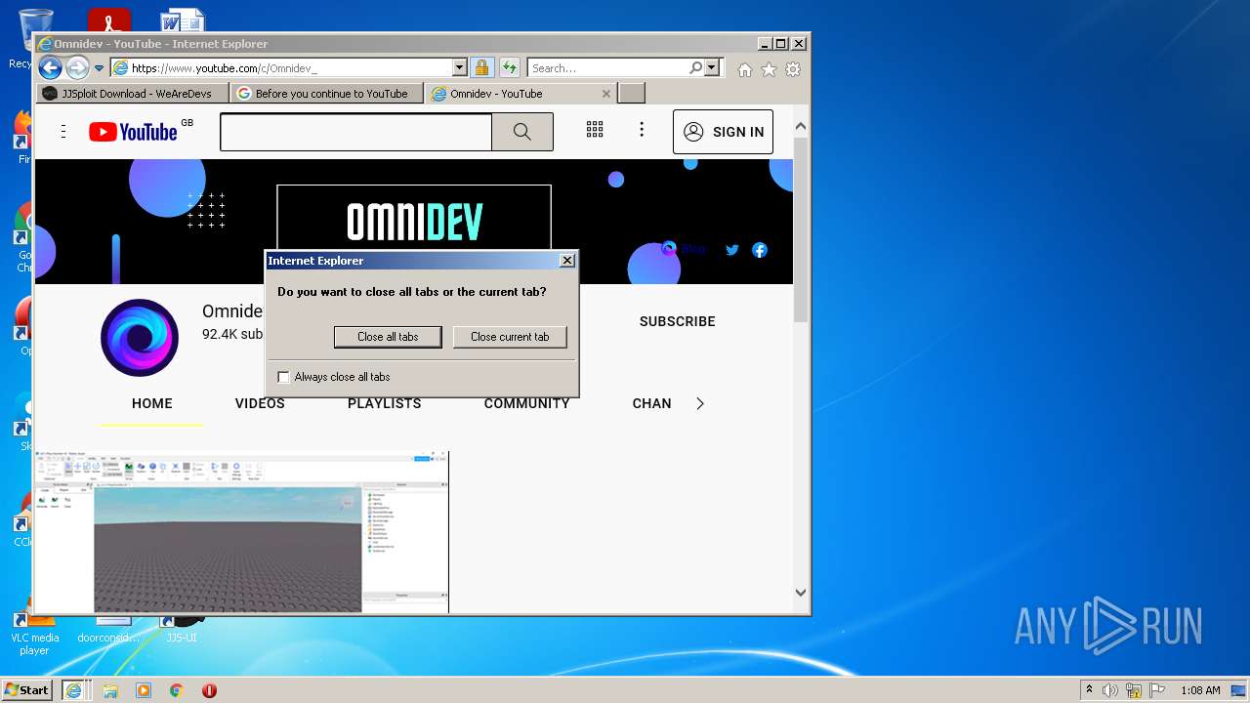
Task: Click the Close current tab button
Action: pyautogui.click(x=510, y=337)
